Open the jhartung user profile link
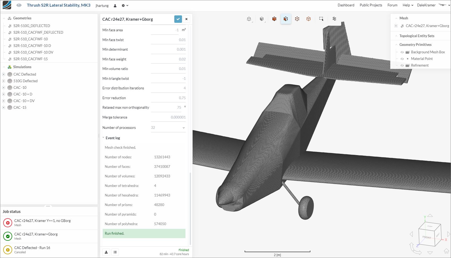 [x=102, y=6]
